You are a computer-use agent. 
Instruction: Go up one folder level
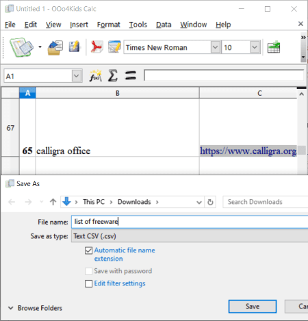point(53,202)
